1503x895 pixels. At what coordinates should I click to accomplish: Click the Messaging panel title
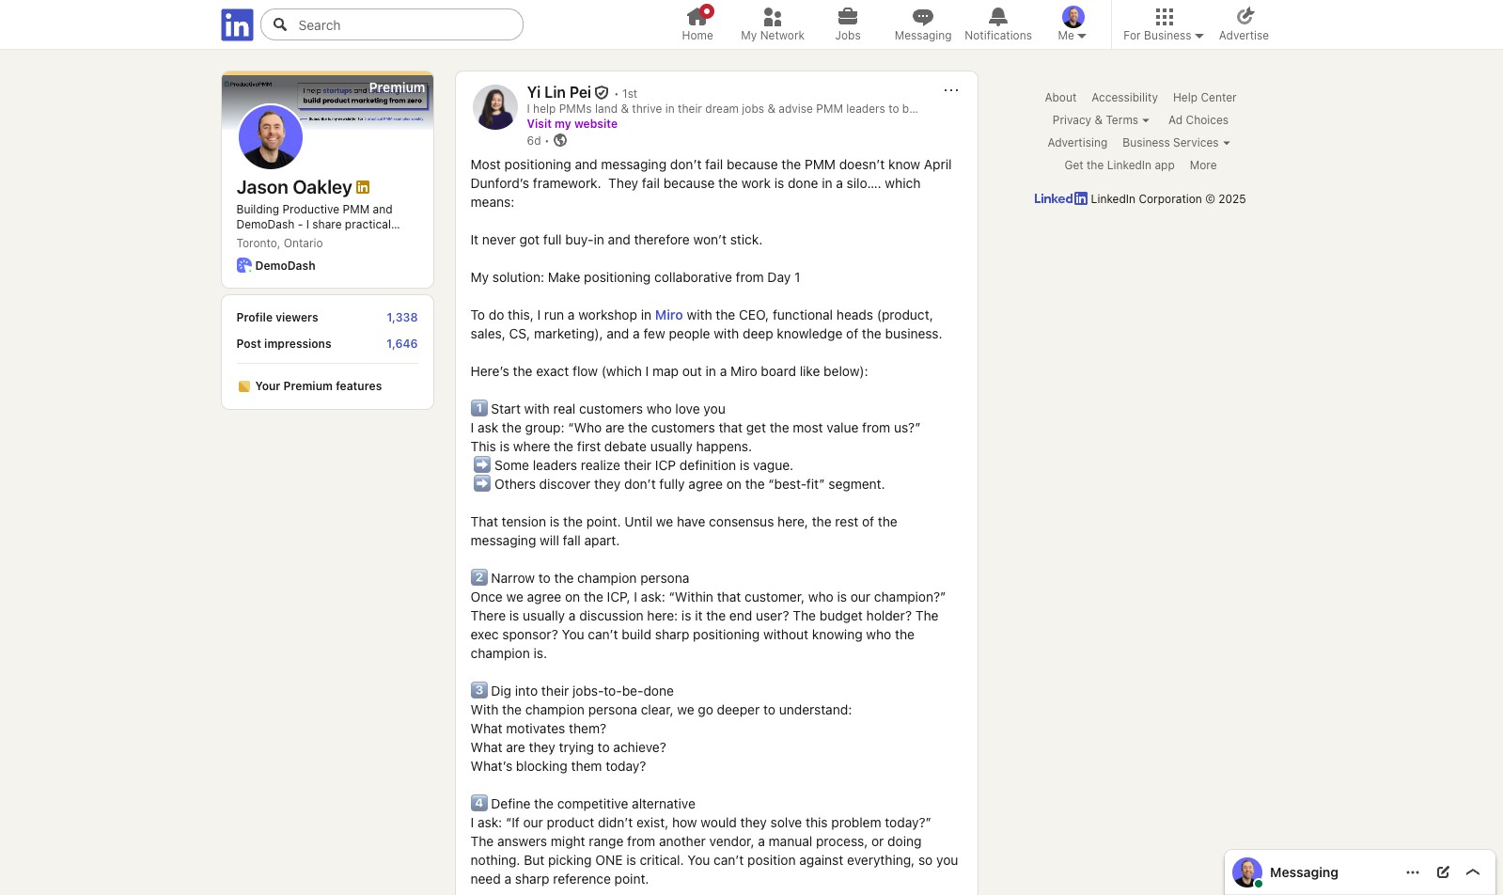click(1304, 872)
